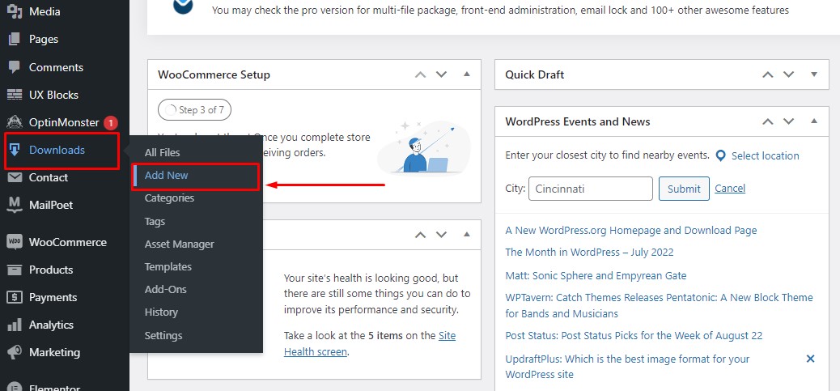Click the Payments dollar icon
Image resolution: width=840 pixels, height=391 pixels.
15,297
